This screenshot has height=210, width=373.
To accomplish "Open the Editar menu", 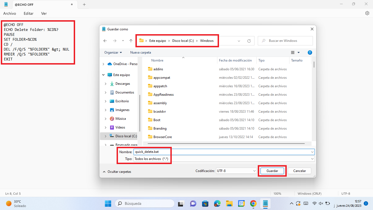I will [28, 13].
